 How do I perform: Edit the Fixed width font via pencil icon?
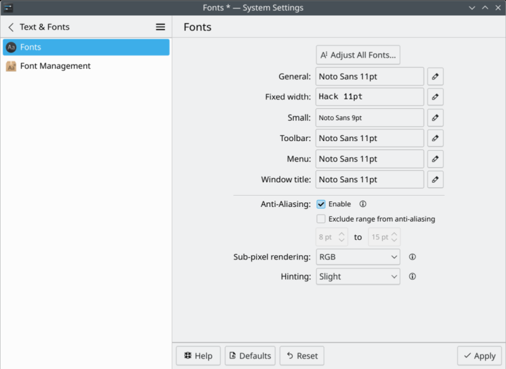pos(435,96)
